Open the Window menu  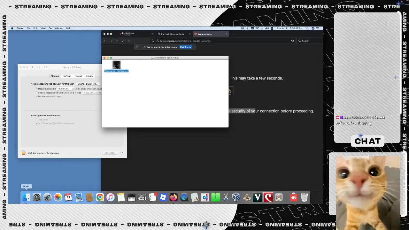[59, 28]
